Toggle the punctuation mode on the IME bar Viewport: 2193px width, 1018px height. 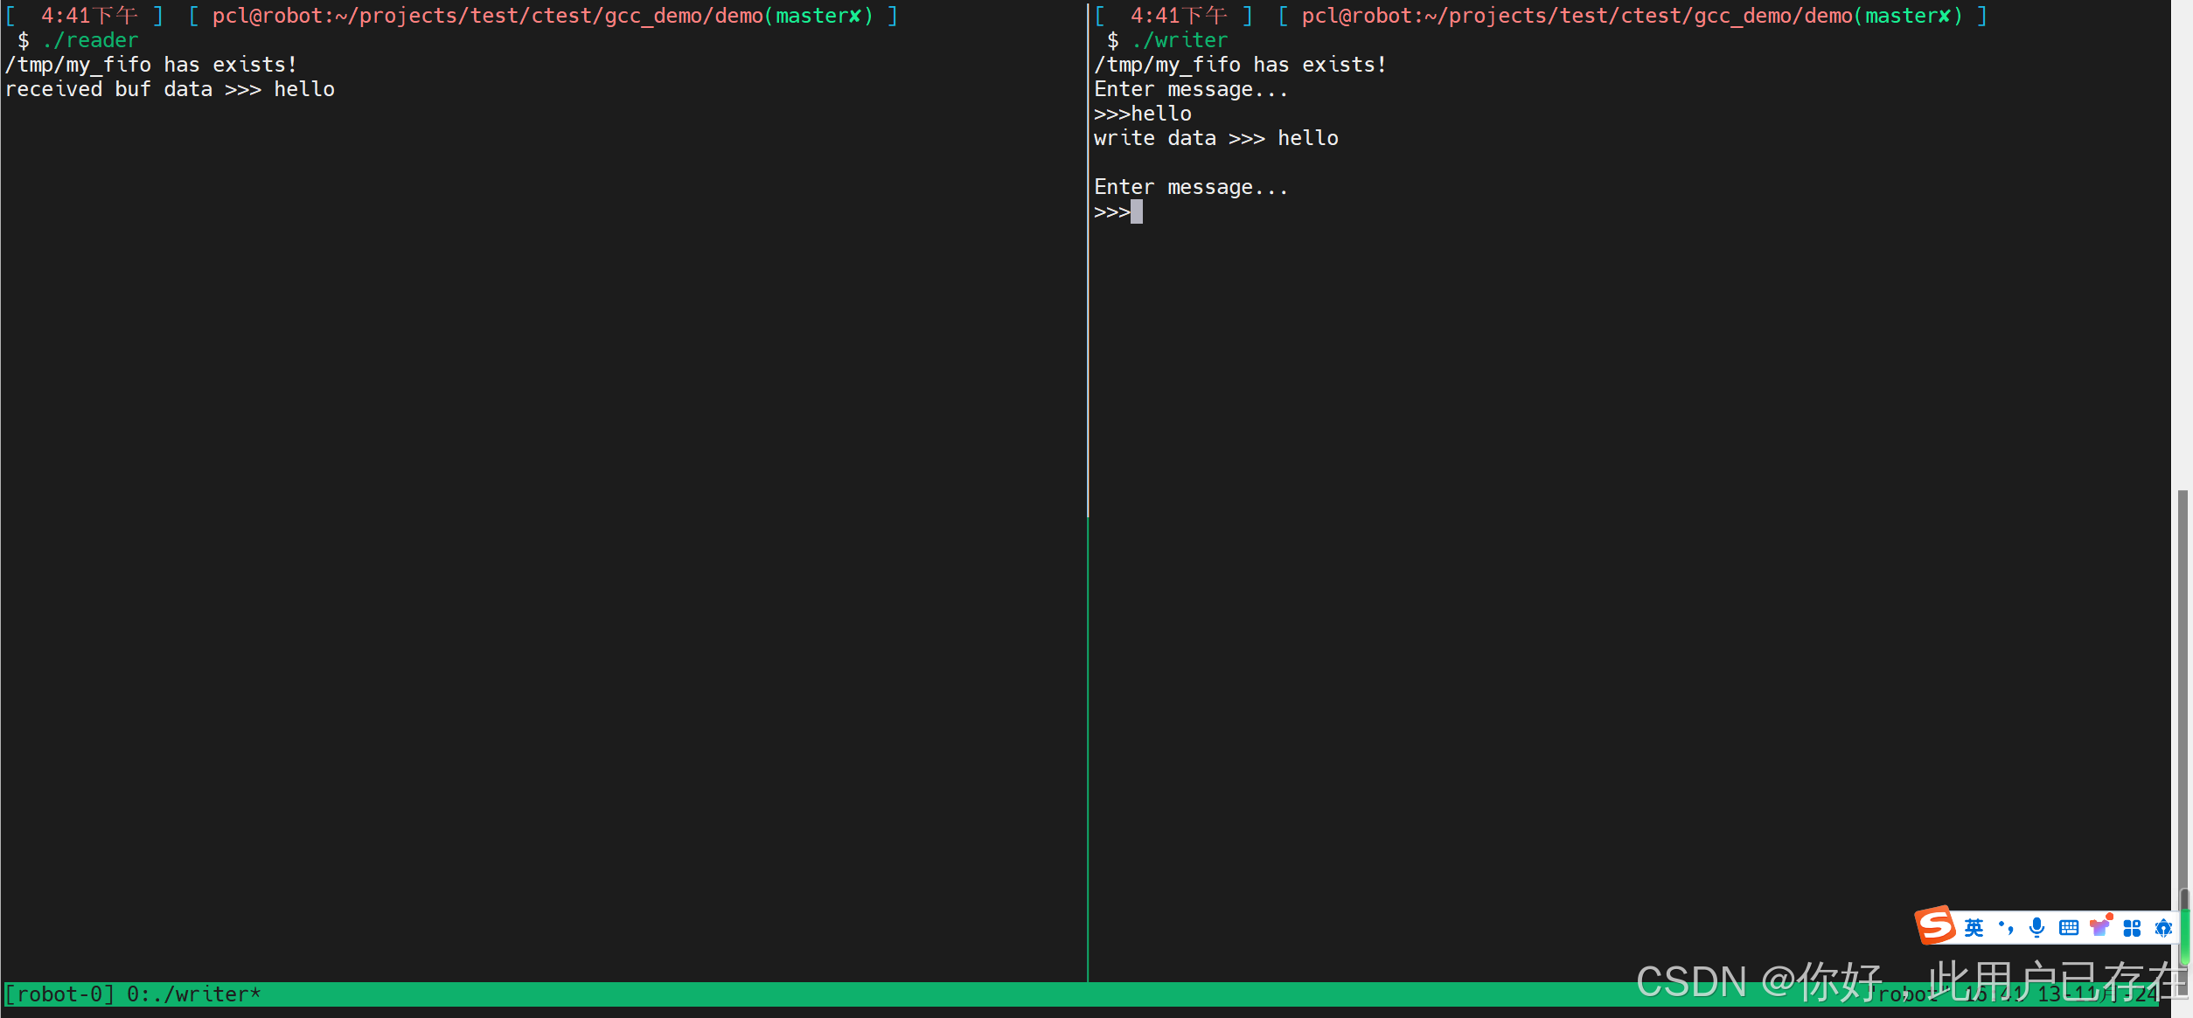[2006, 928]
